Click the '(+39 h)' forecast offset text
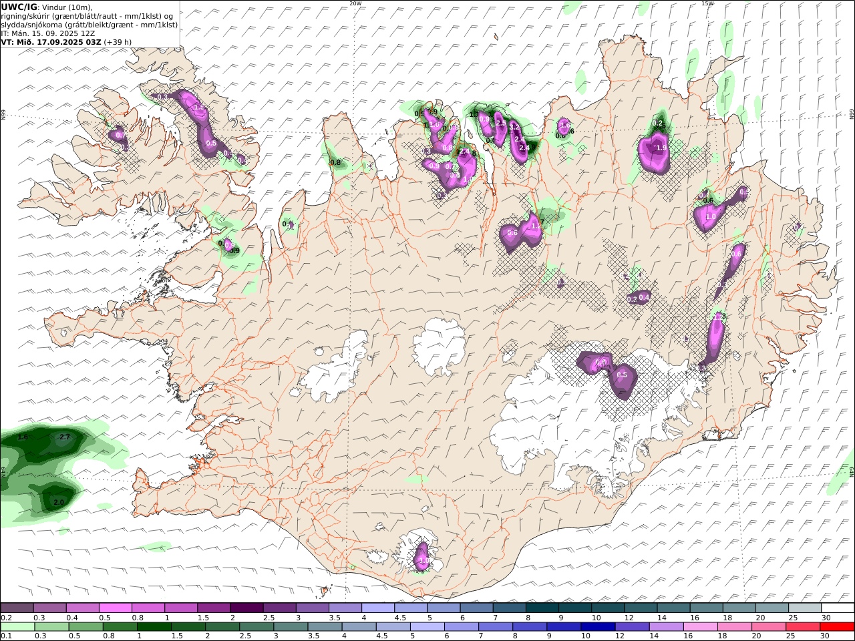Viewport: 855px width, 641px height. point(118,42)
